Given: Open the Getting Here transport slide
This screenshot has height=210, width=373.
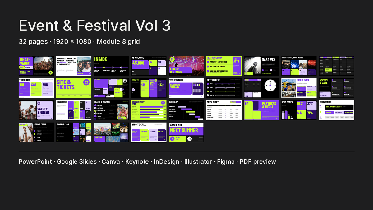Looking at the screenshot, I should [x=224, y=88].
